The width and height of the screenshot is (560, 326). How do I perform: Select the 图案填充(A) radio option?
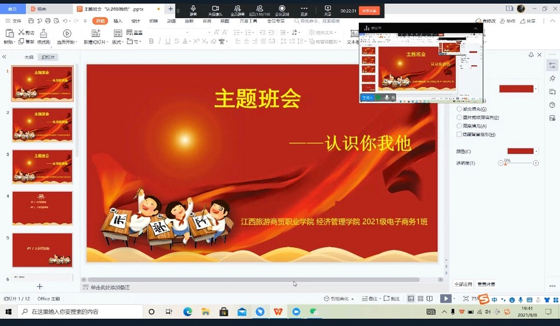tap(459, 126)
